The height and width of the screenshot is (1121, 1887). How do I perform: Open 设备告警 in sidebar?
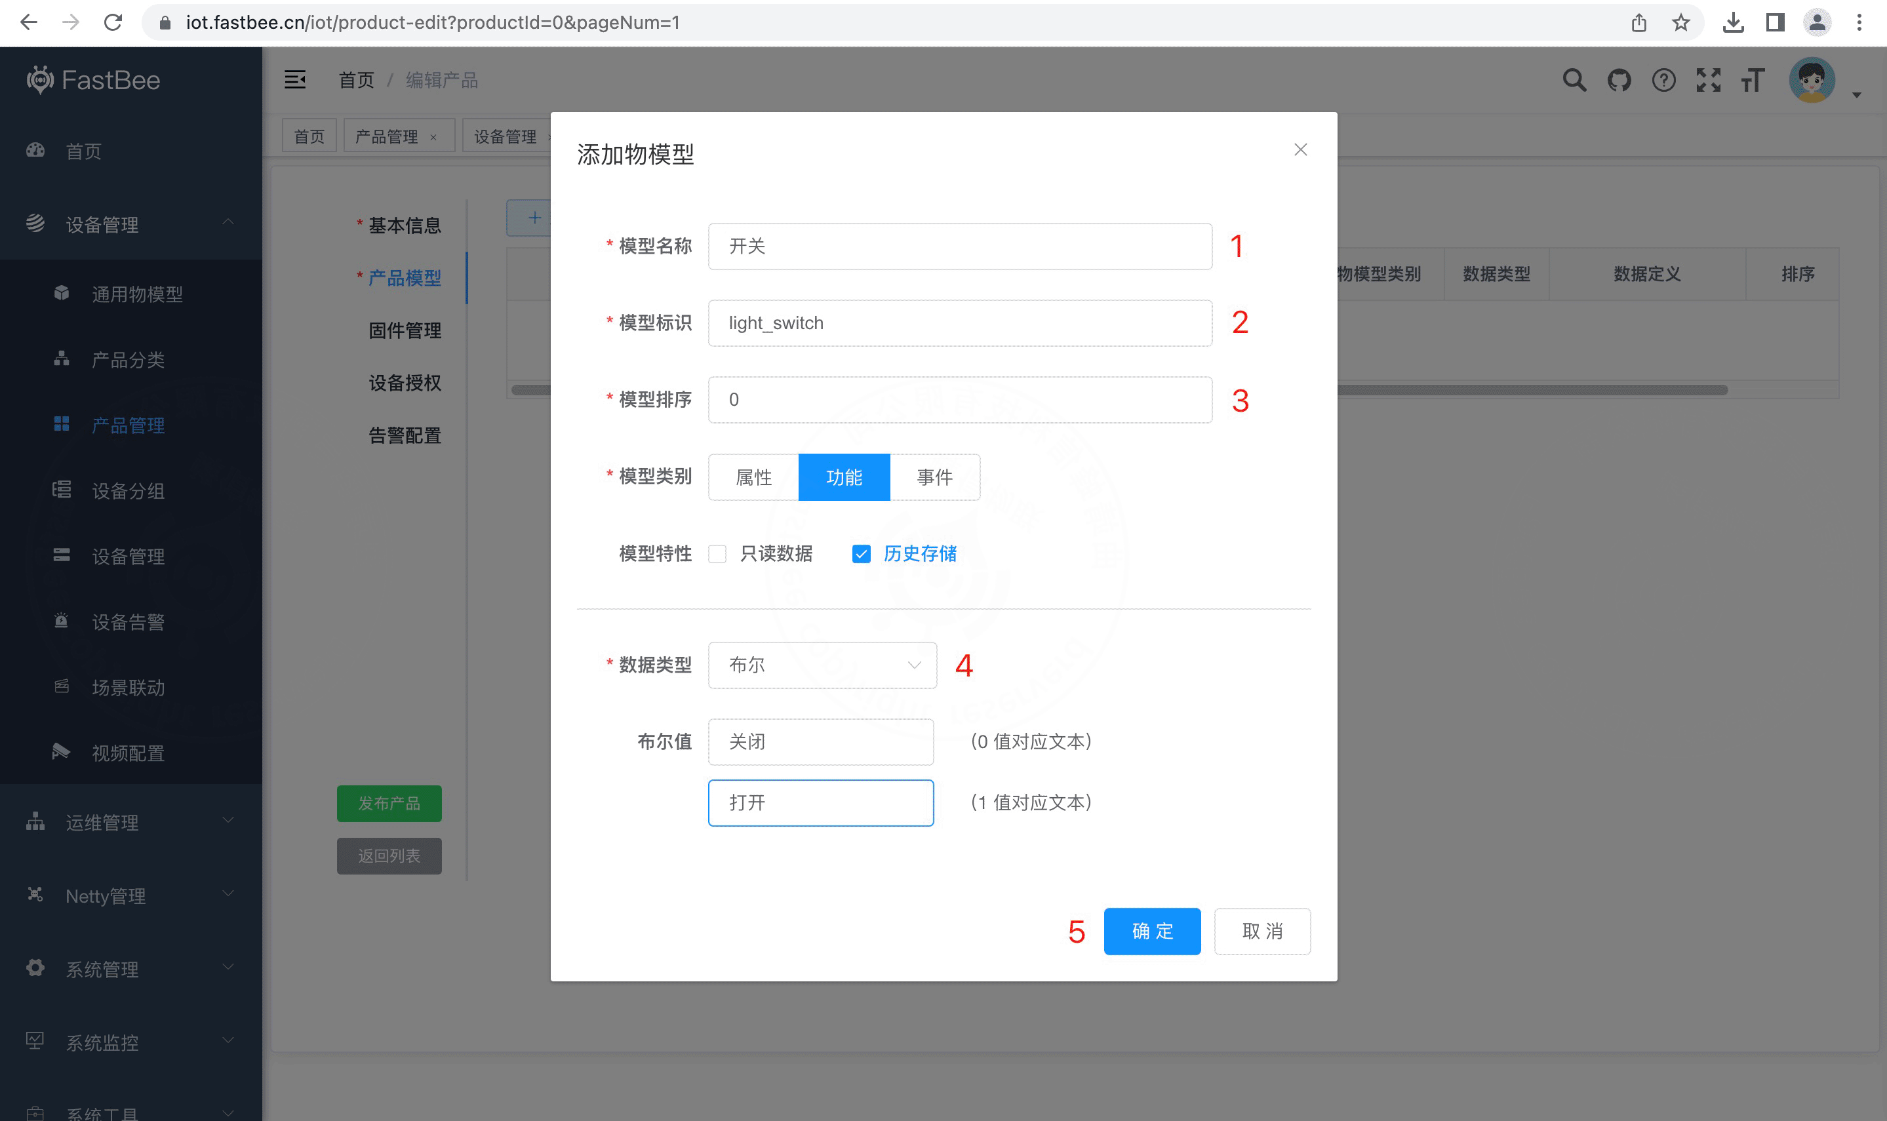click(x=130, y=621)
